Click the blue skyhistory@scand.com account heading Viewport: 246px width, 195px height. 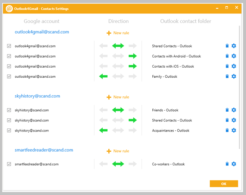click(x=37, y=96)
